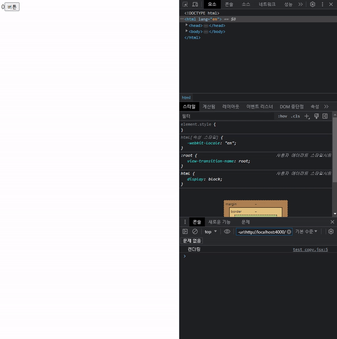Clear the console icon
The height and width of the screenshot is (339, 337).
coord(195,232)
